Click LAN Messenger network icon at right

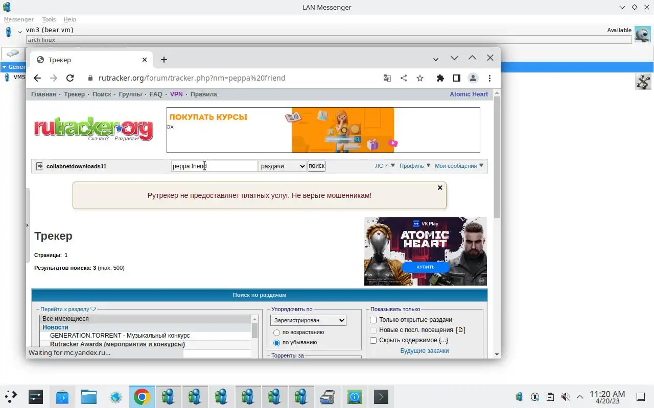[x=643, y=82]
